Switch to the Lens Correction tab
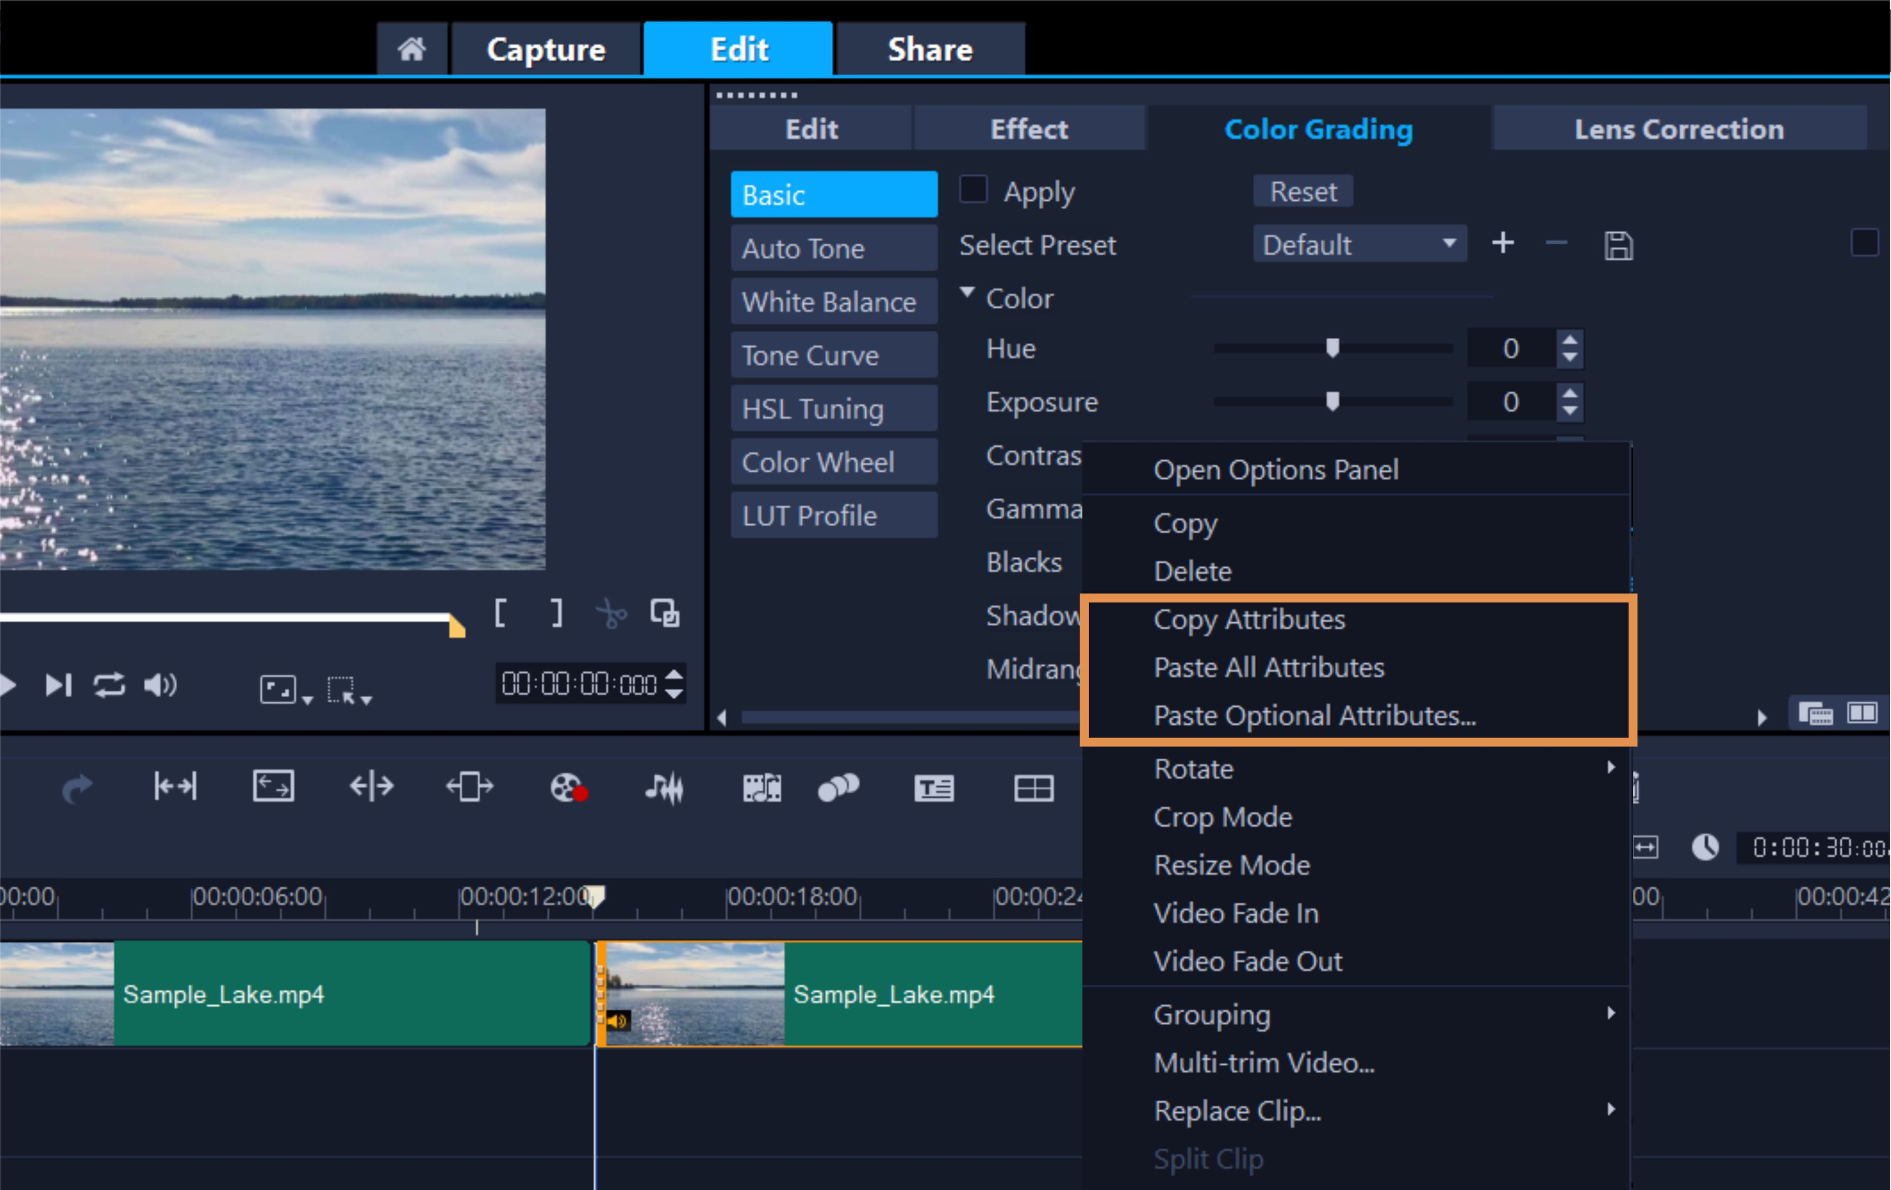 (x=1678, y=129)
